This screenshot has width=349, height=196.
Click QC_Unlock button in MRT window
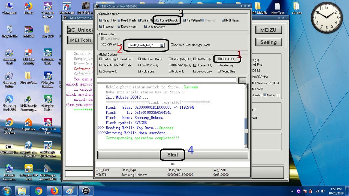[x=80, y=30]
